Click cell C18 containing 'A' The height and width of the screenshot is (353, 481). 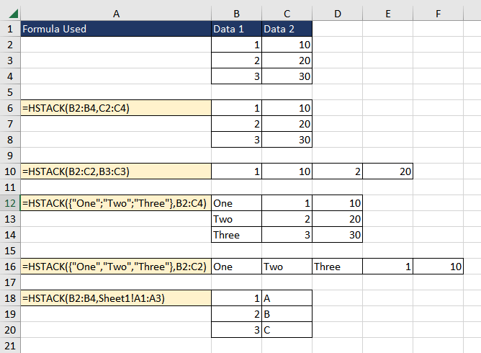click(x=287, y=298)
